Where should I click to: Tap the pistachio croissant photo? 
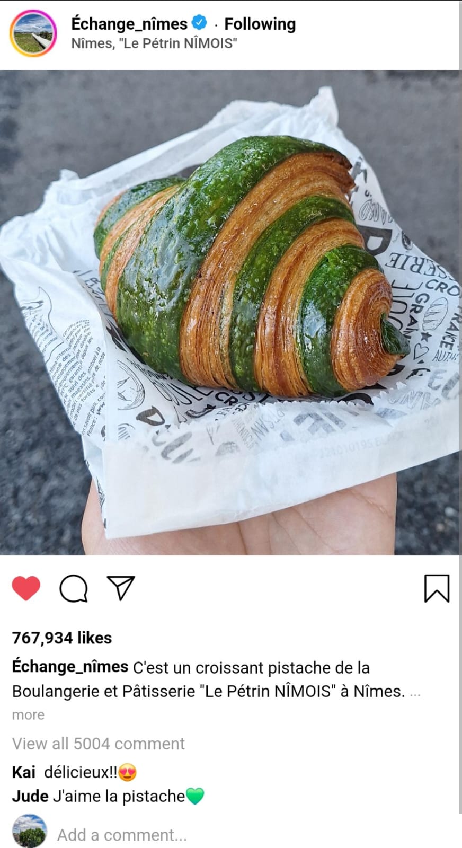(x=231, y=313)
